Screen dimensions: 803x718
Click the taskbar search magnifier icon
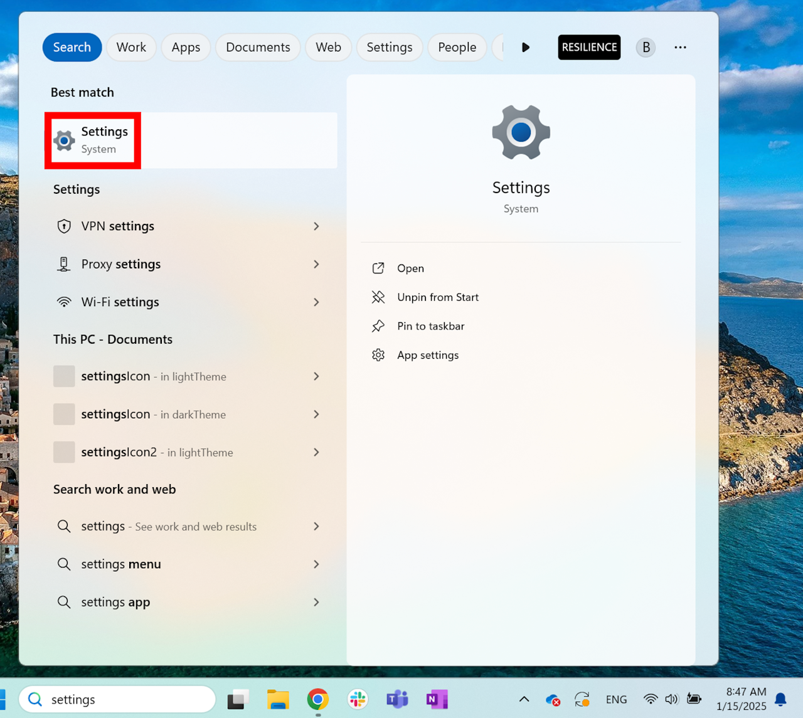pyautogui.click(x=35, y=699)
